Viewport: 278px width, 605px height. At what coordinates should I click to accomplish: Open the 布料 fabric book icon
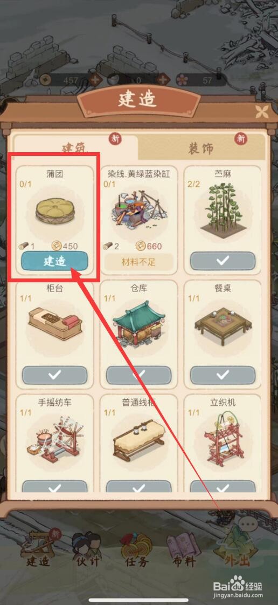(x=184, y=550)
